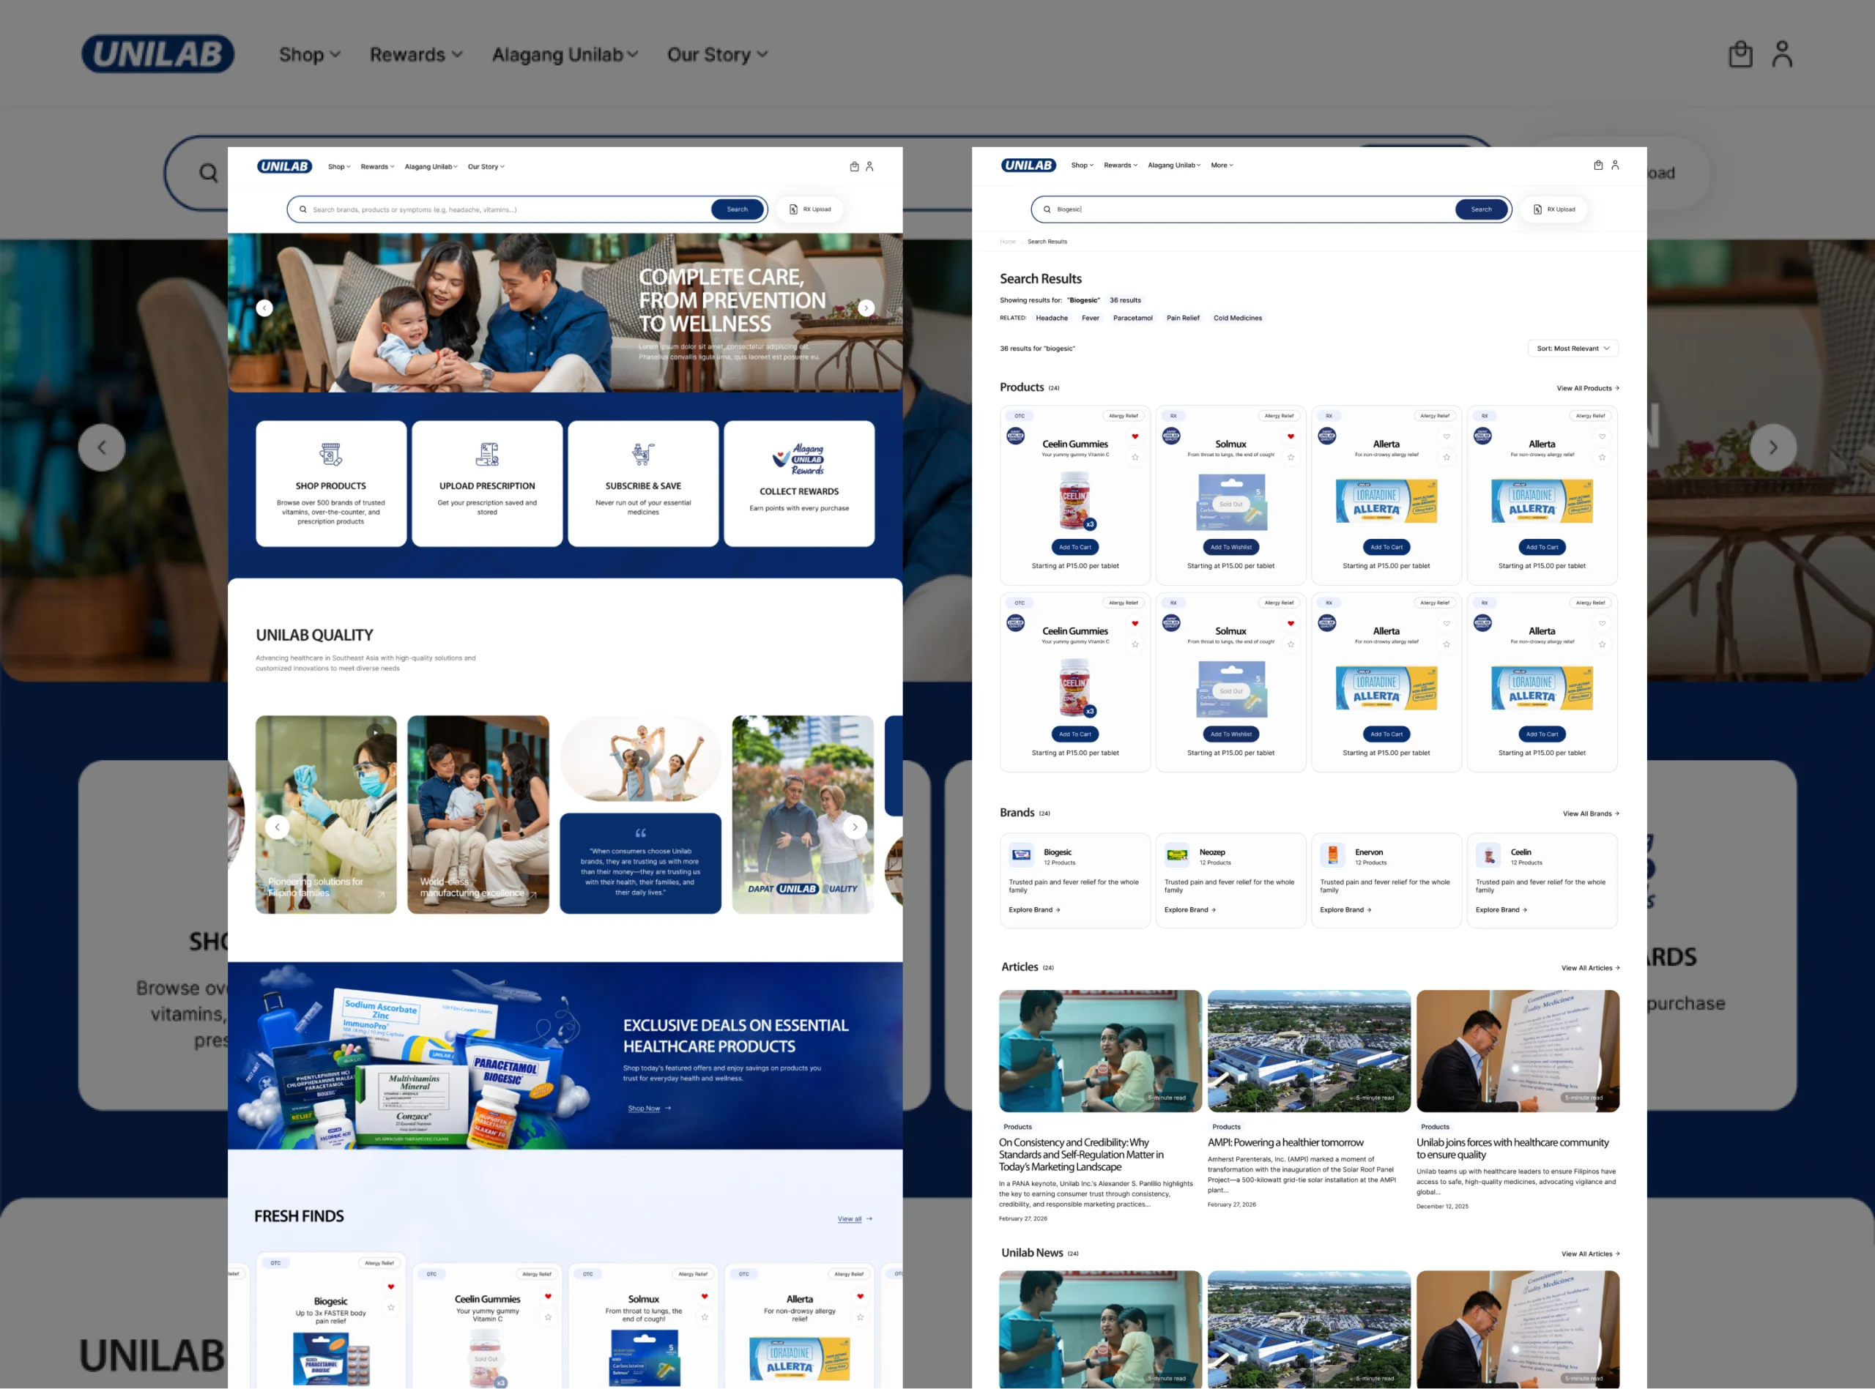The height and width of the screenshot is (1389, 1875).
Task: Toggle the star on Ceelin Gummies in Fresh Finds
Action: [548, 1317]
